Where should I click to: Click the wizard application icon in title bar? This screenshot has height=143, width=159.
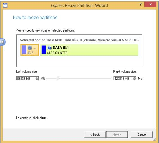click(5, 5)
